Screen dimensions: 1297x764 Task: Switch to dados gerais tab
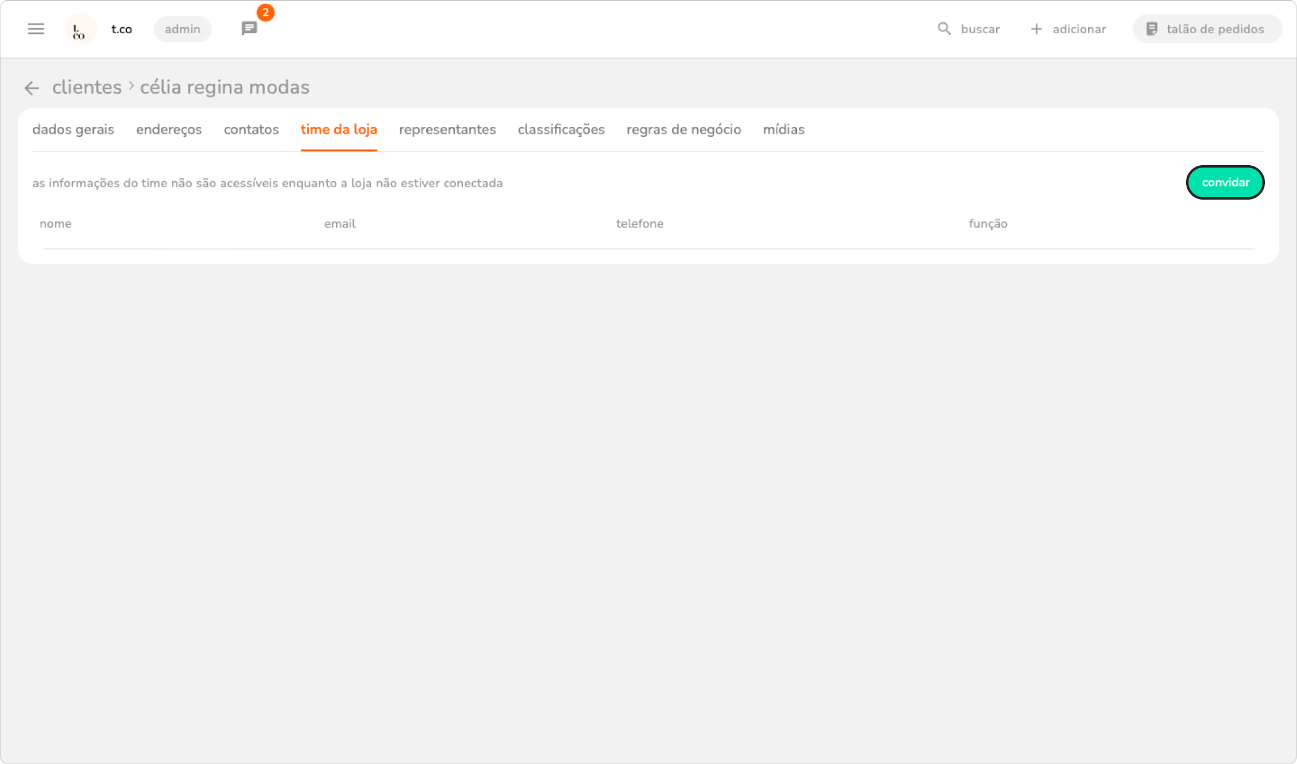pyautogui.click(x=73, y=129)
